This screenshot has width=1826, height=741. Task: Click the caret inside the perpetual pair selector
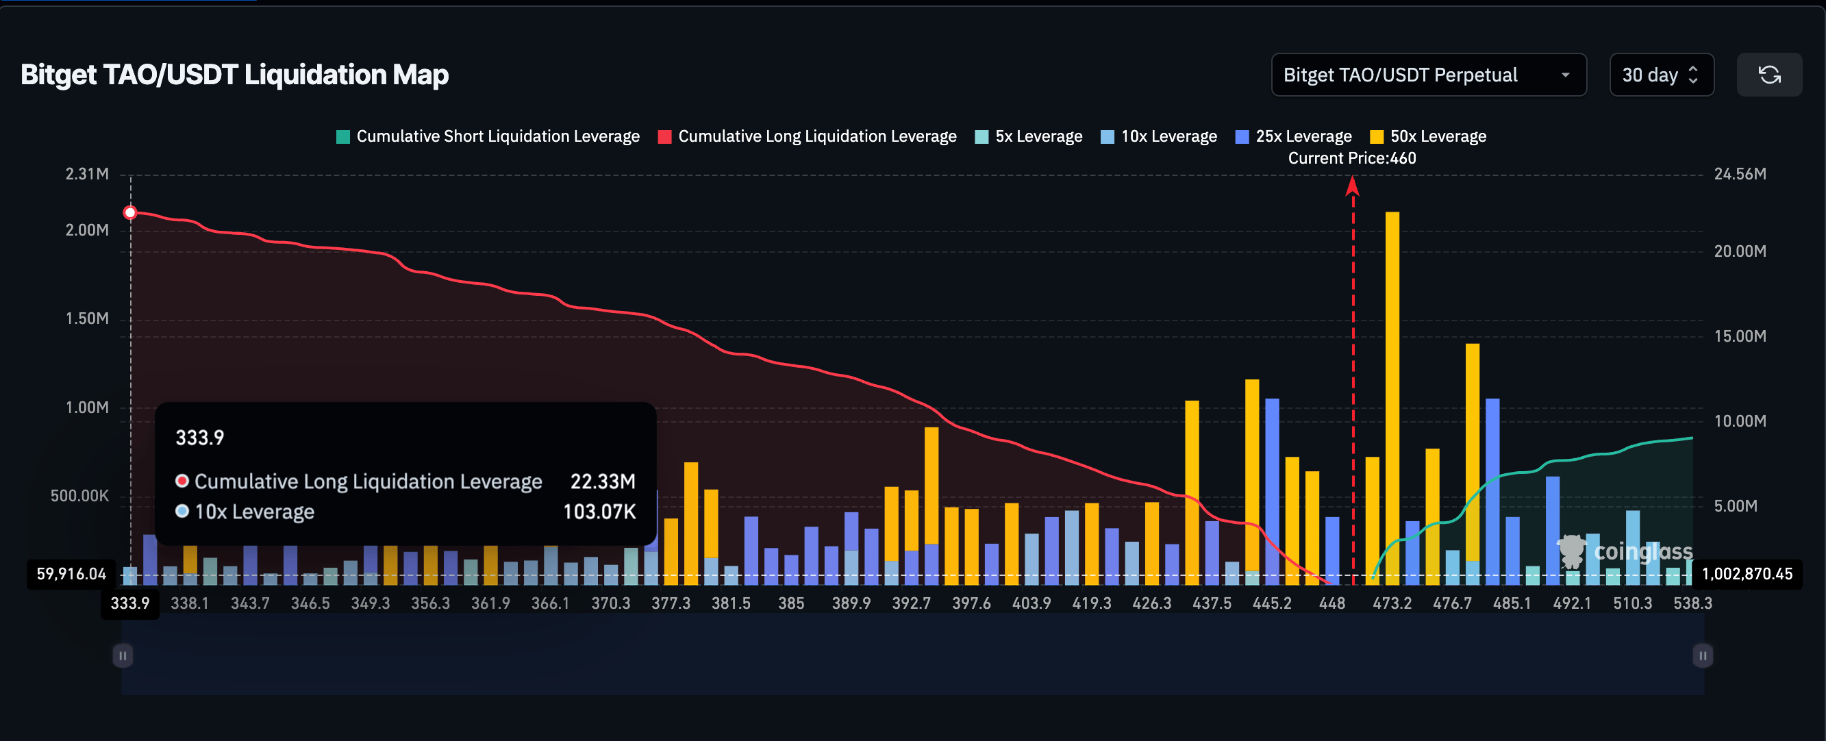pos(1566,75)
